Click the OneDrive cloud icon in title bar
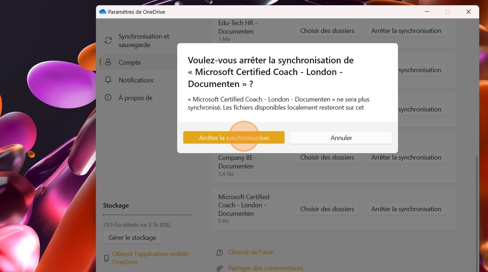488x272 pixels. click(x=103, y=12)
